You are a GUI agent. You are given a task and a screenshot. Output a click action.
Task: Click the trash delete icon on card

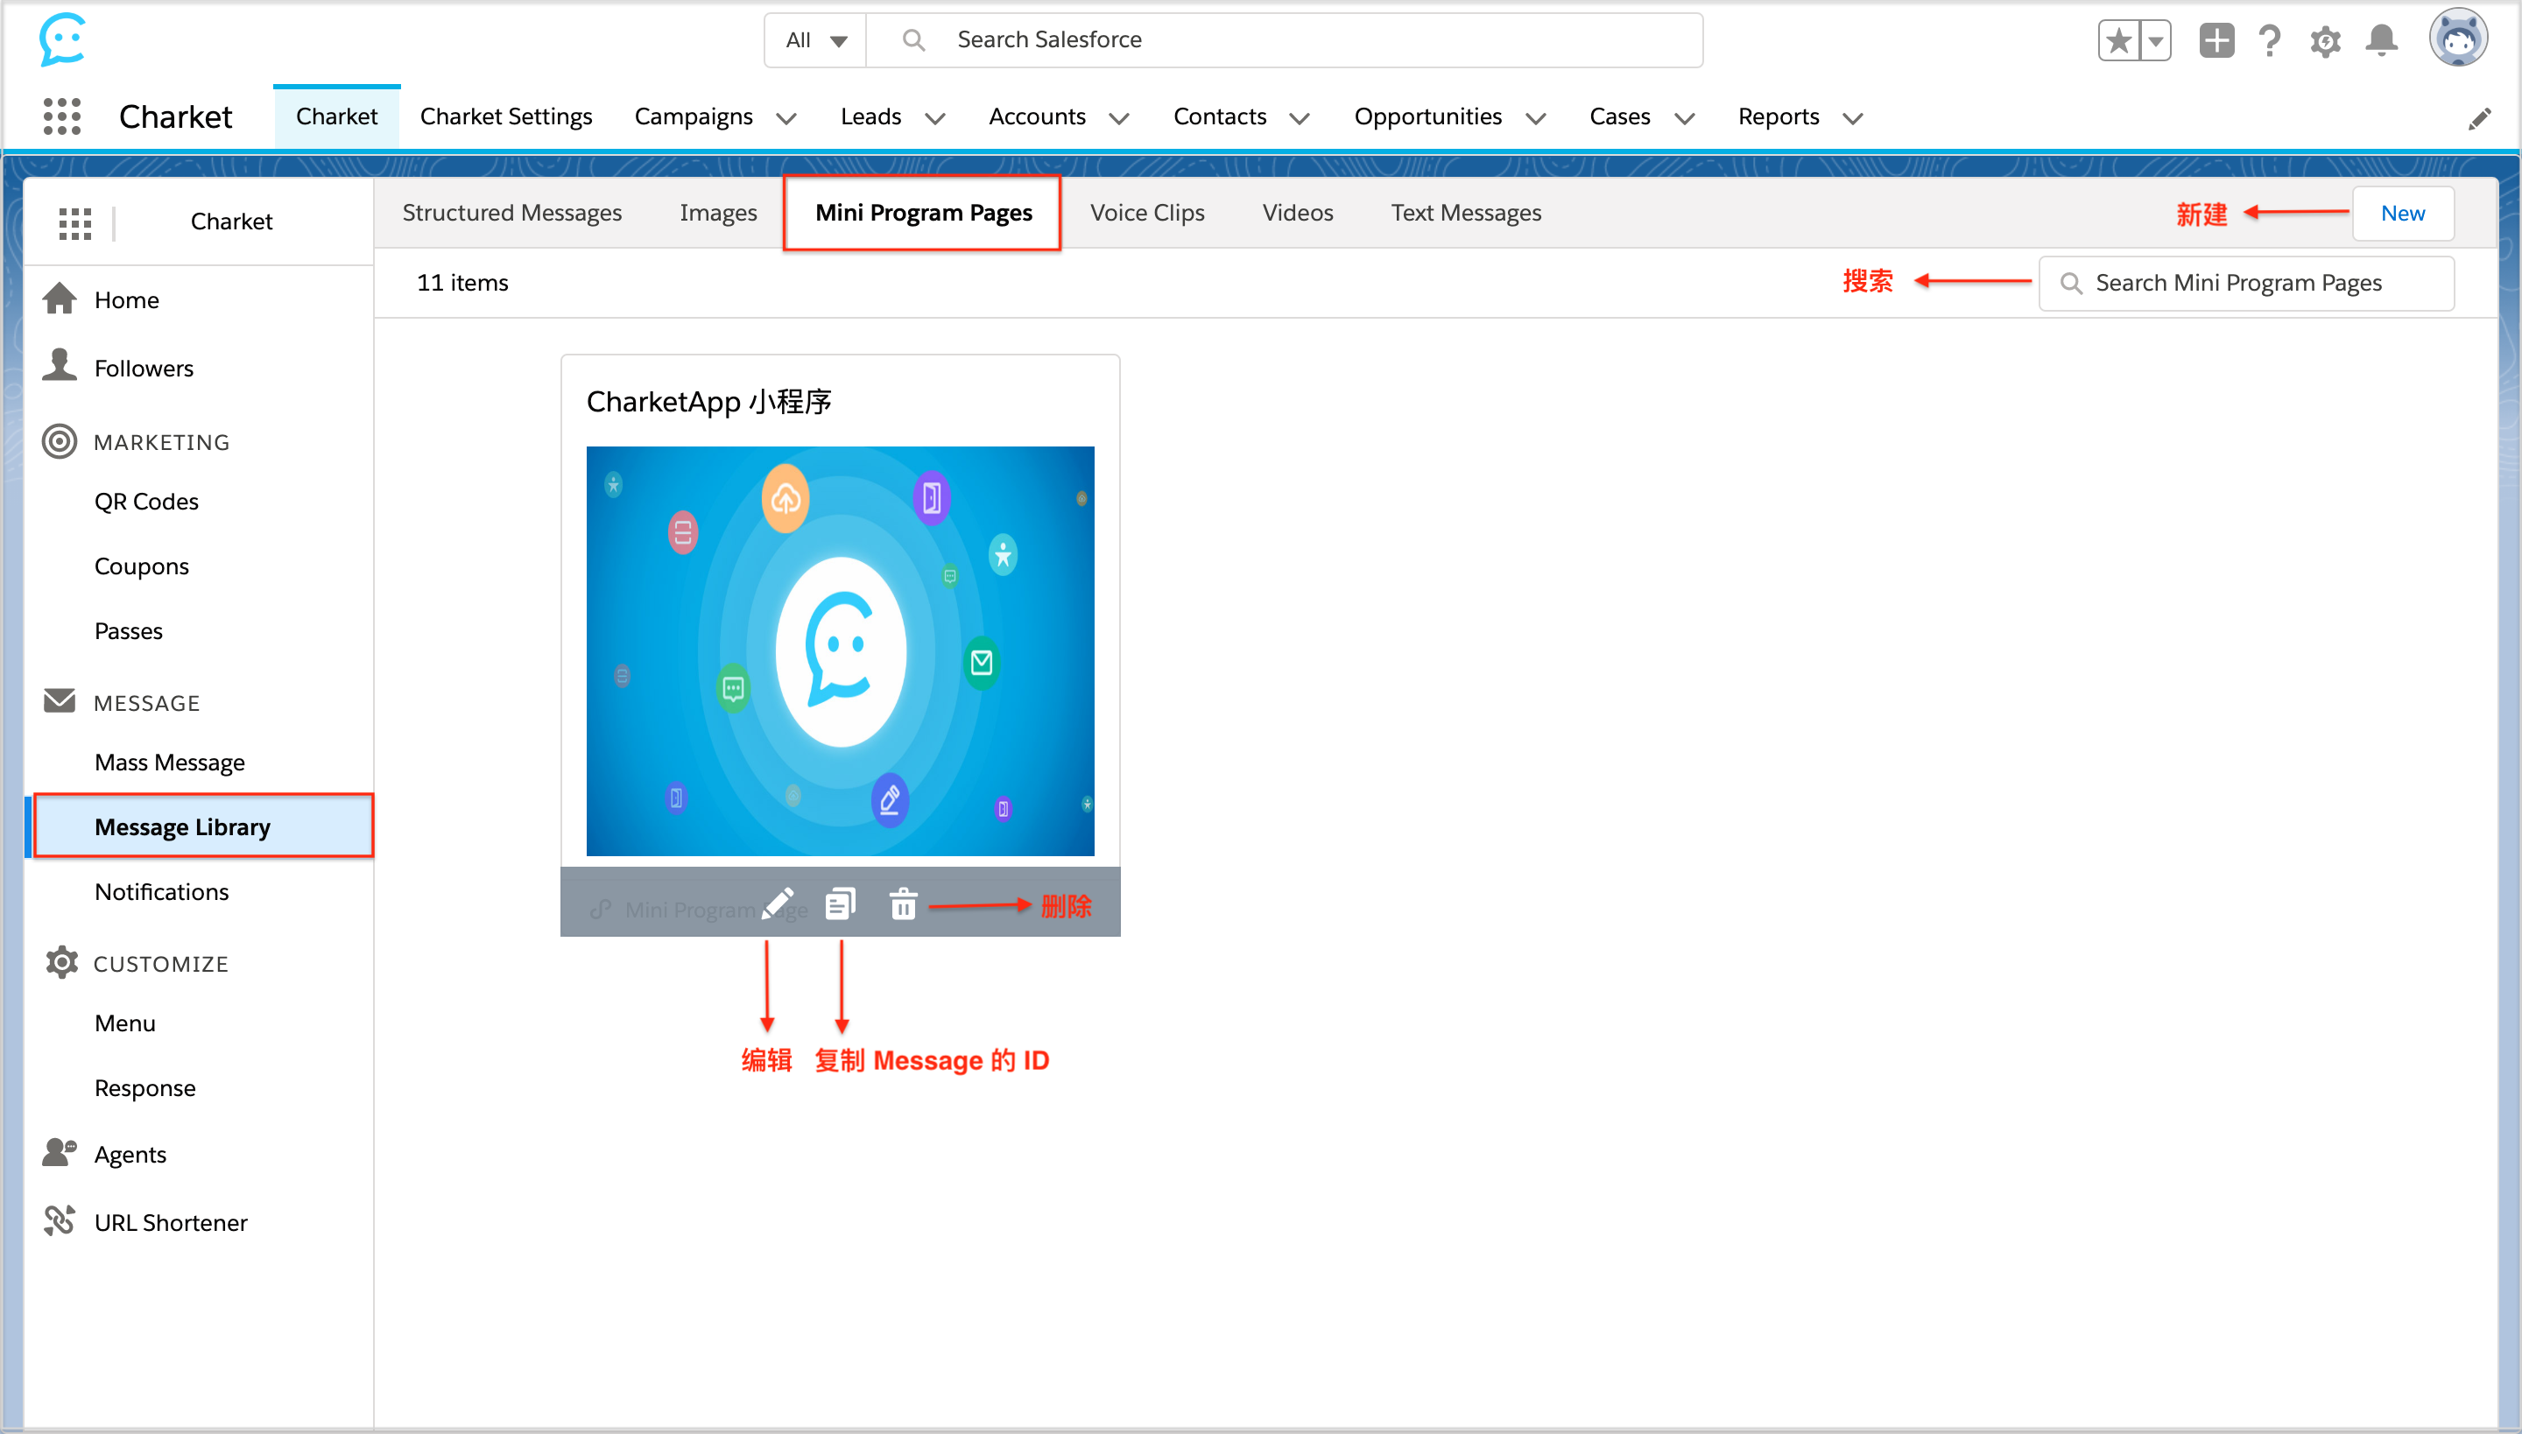(904, 903)
